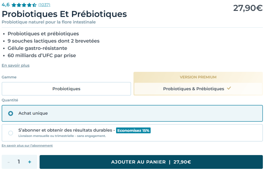Click the checkmark beside Probiotiques & Prébiotiques
The image size is (266, 172).
pos(229,89)
